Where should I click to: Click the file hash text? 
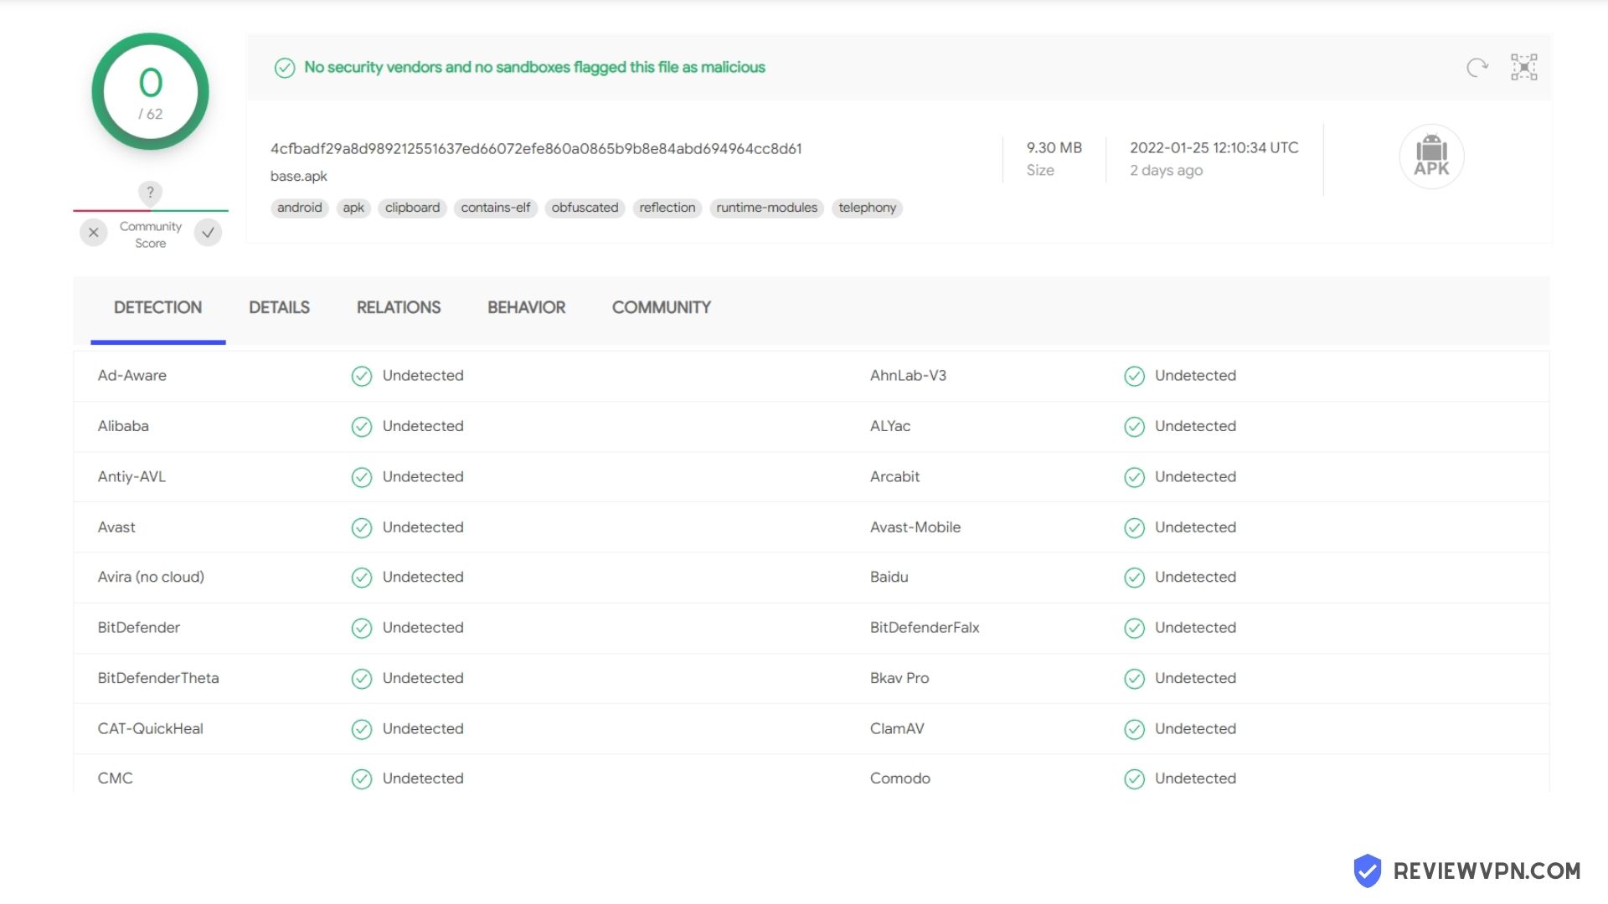point(536,149)
